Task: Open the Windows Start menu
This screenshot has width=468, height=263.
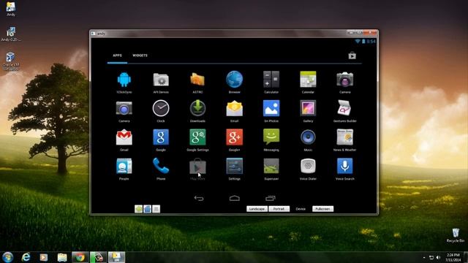Action: tap(8, 257)
